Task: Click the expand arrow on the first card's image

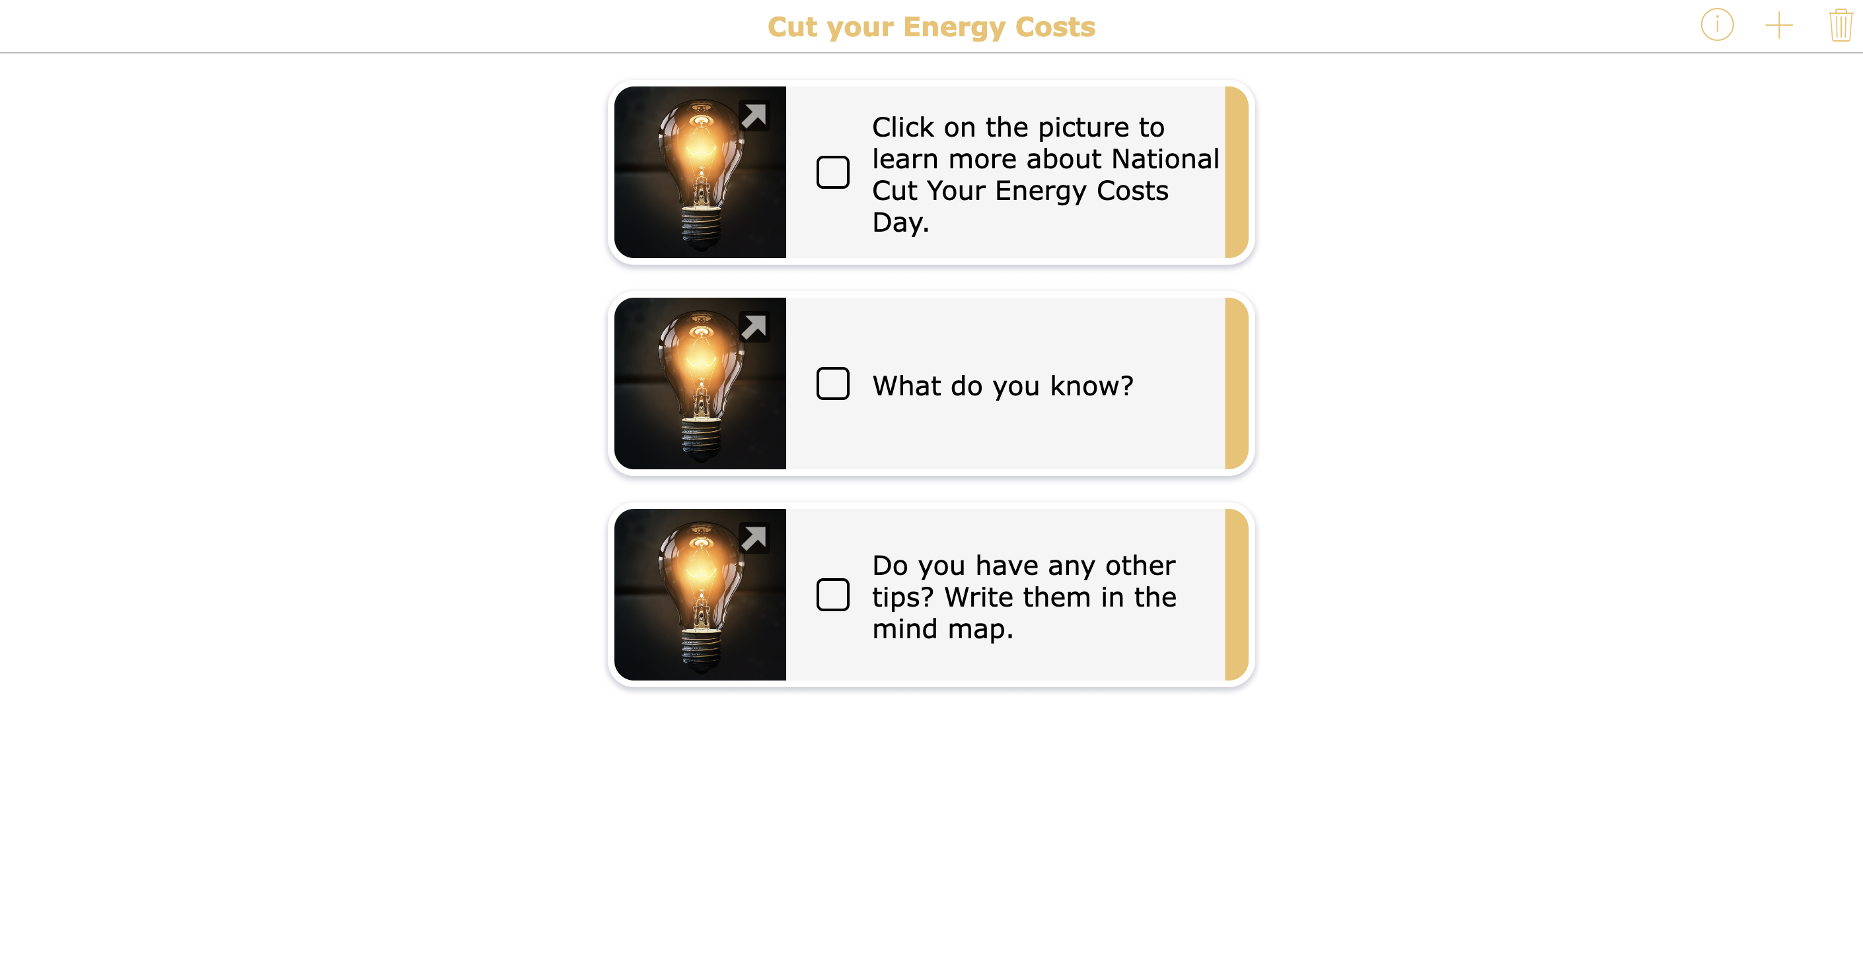Action: coord(755,116)
